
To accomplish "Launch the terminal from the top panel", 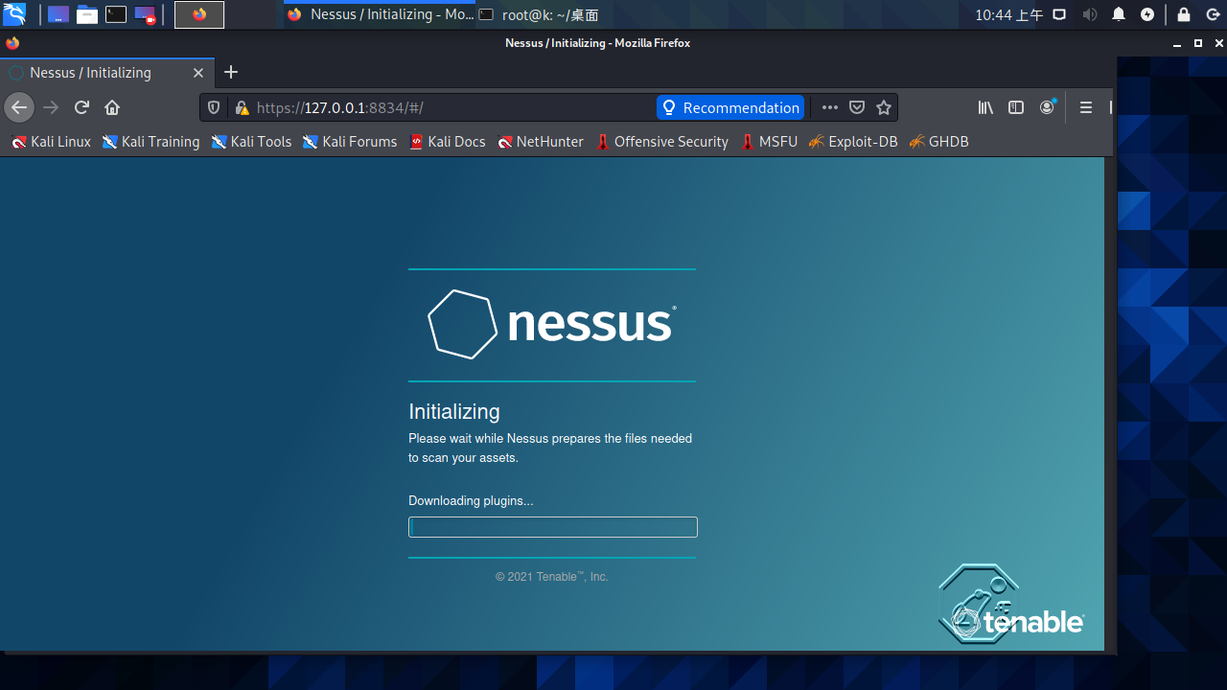I will (x=116, y=14).
